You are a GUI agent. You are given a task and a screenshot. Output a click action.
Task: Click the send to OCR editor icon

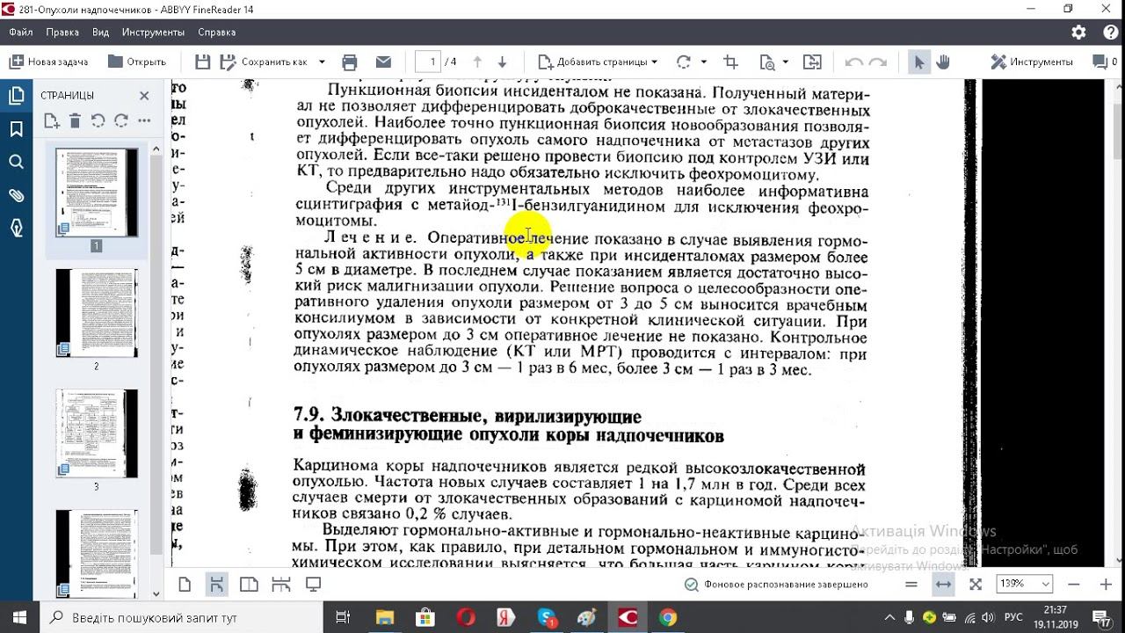click(812, 62)
